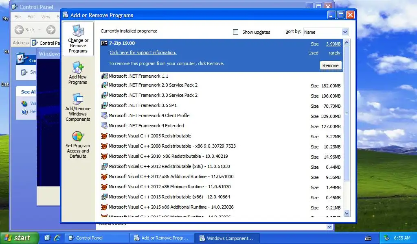Click icon of Visual C++ 2012 x86 Additional Runtime

pos(104,176)
